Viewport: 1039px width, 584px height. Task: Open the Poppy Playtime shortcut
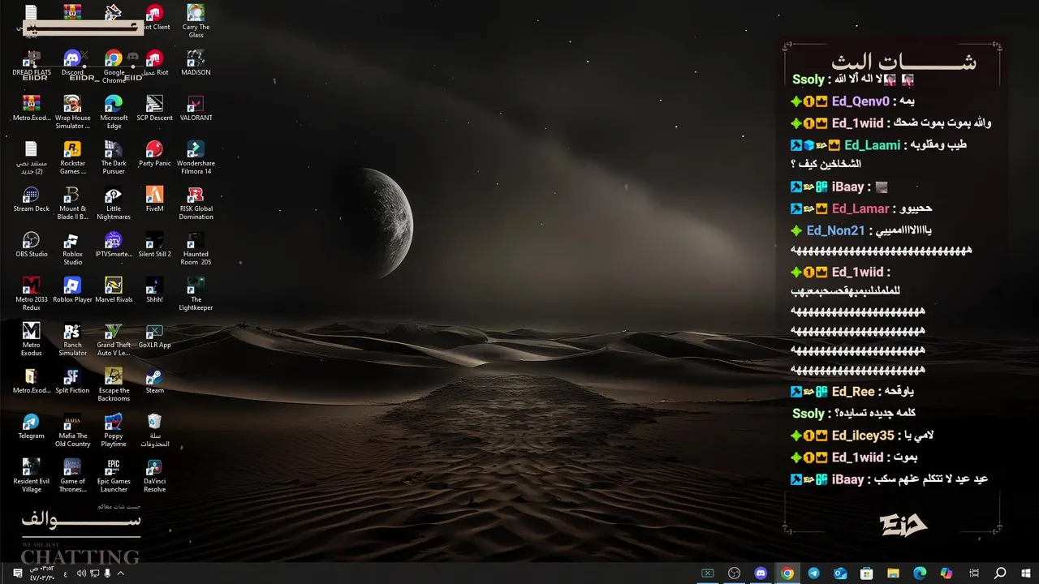pos(114,430)
